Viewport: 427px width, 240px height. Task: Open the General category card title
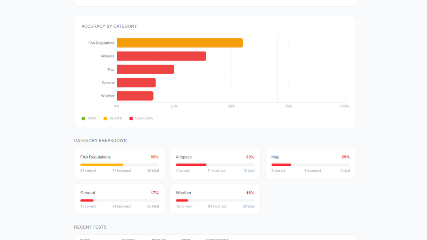tap(88, 193)
